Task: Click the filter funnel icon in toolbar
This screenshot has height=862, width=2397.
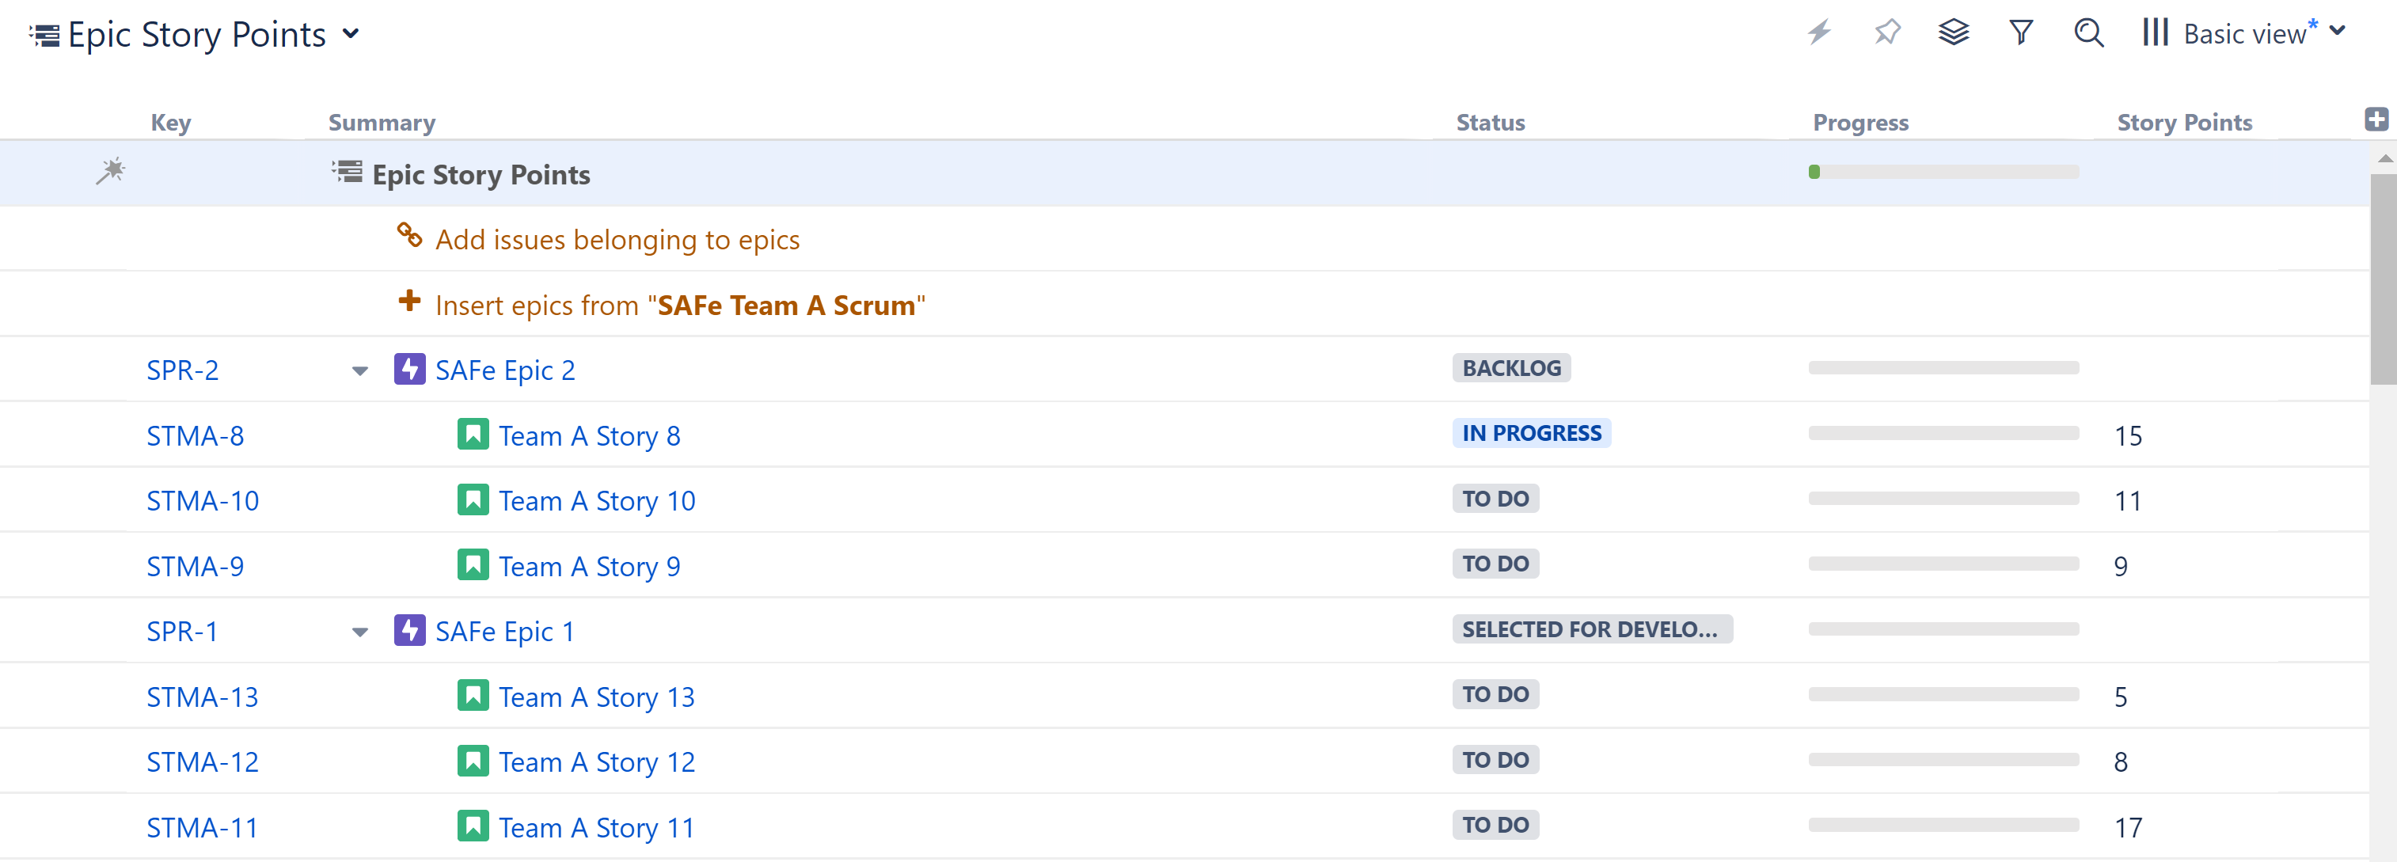Action: coord(2021,33)
